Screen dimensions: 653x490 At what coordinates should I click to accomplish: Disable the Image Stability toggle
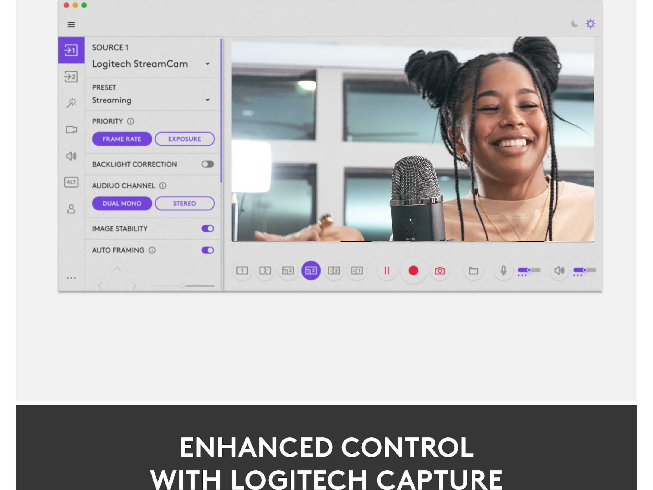pos(208,229)
